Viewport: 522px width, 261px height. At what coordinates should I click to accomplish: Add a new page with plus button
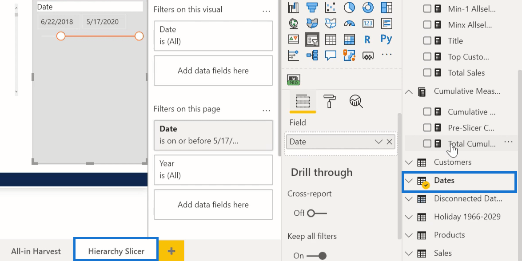tap(171, 251)
